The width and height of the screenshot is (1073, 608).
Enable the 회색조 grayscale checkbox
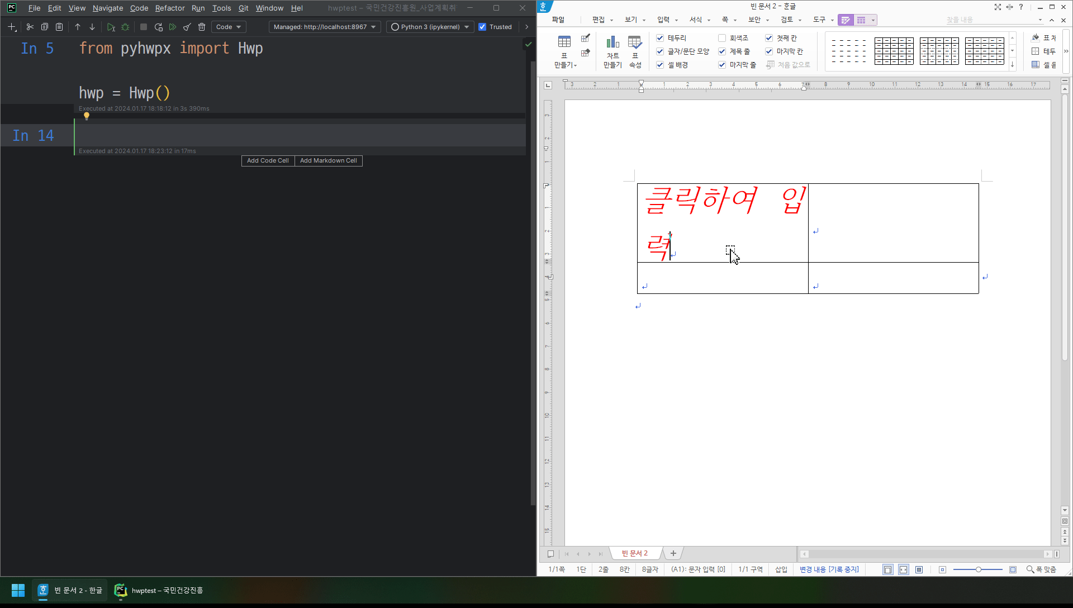[722, 38]
